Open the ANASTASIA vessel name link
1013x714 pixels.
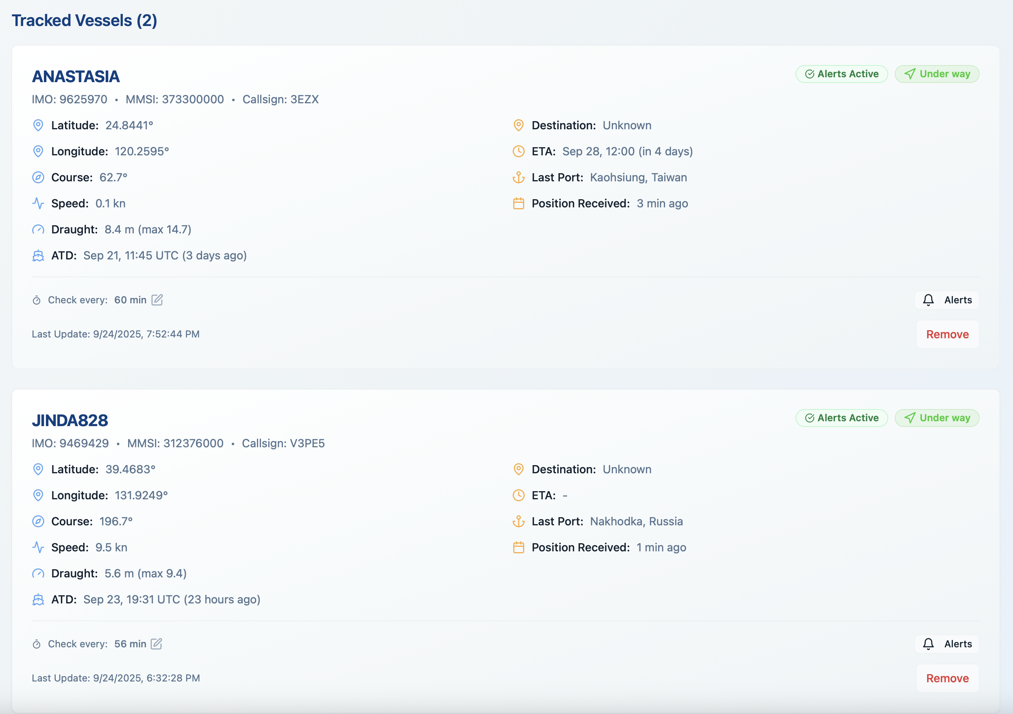coord(76,76)
